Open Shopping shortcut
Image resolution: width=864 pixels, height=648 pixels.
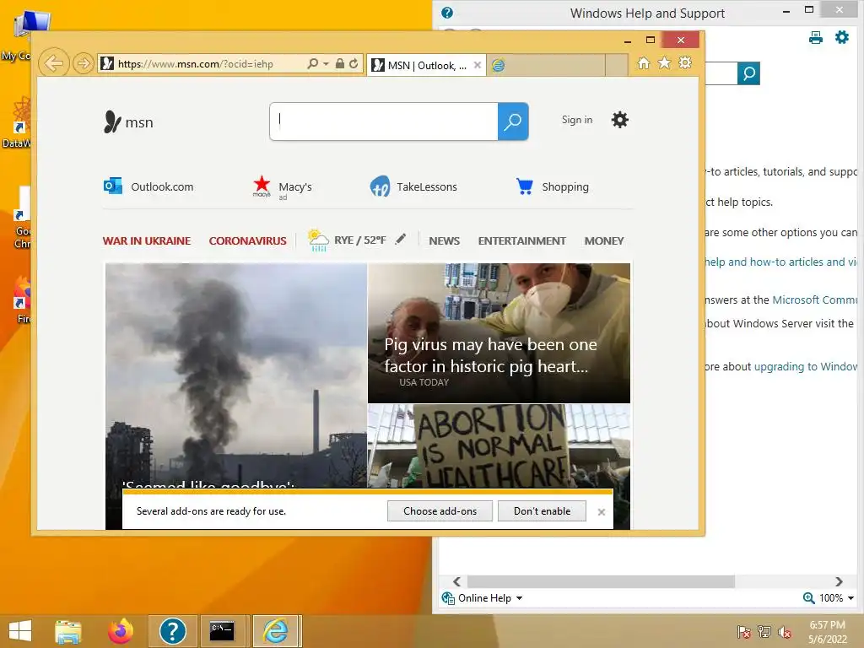552,186
